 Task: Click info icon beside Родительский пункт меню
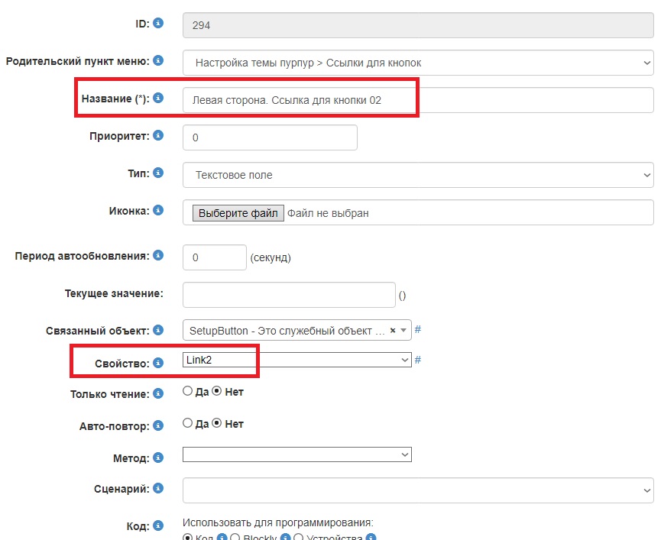(x=158, y=60)
